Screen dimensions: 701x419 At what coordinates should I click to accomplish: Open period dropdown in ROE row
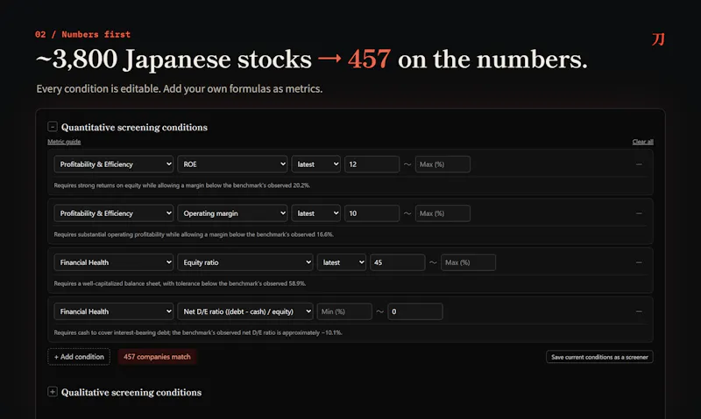316,164
